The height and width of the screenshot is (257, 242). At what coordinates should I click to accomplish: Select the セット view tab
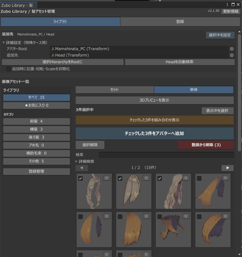115,90
